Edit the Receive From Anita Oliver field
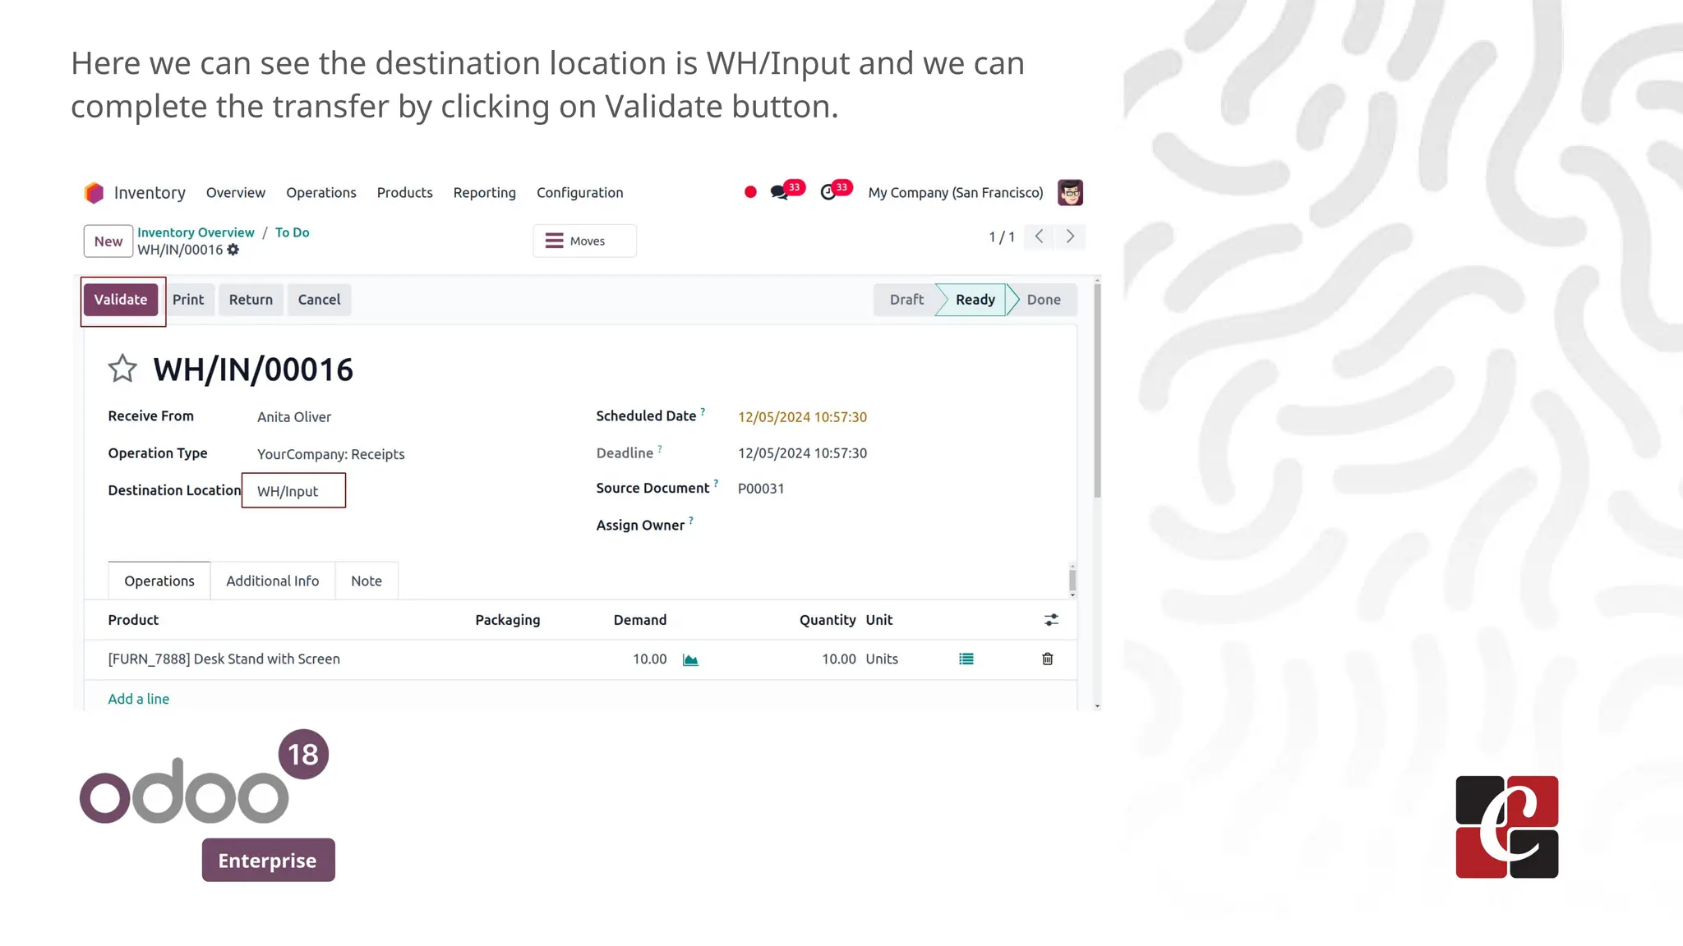The width and height of the screenshot is (1683, 946). (294, 417)
